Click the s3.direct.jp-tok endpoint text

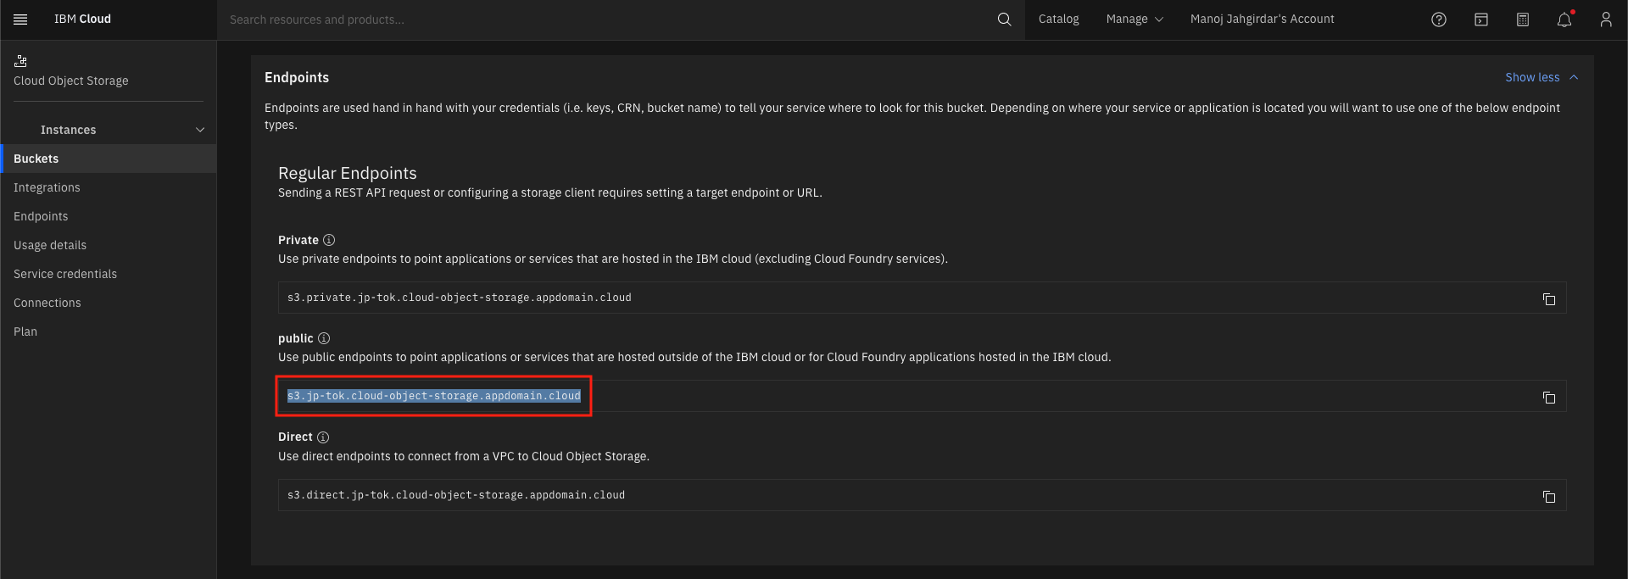(456, 495)
